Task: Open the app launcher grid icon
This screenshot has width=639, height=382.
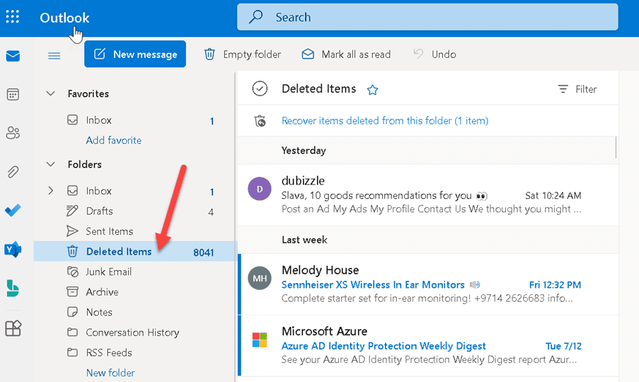Action: point(12,17)
